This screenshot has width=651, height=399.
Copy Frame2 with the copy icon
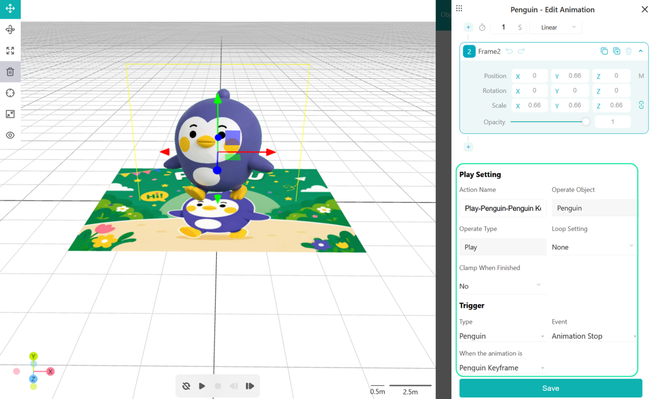604,51
